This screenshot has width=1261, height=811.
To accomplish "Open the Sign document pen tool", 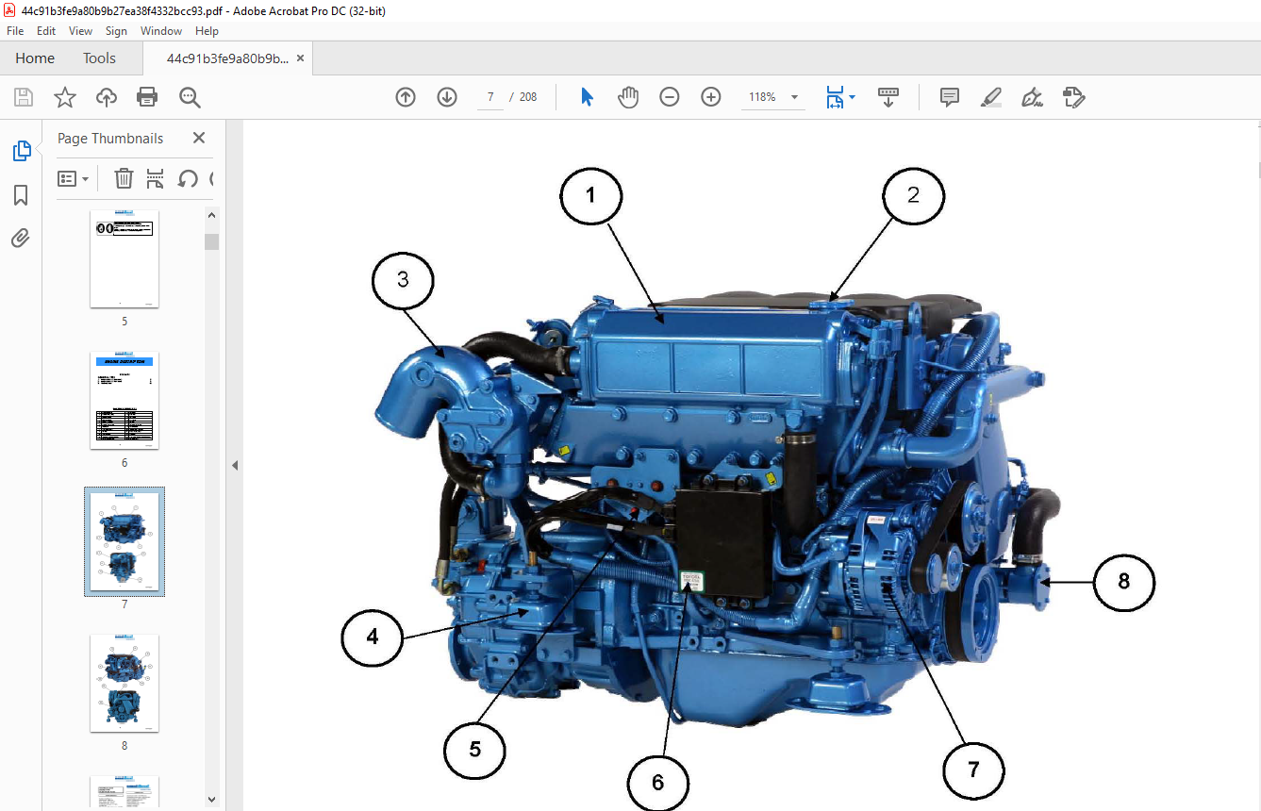I will tap(1032, 97).
